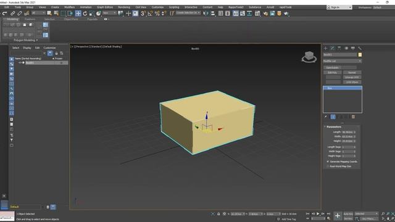The height and width of the screenshot is (222, 395).
Task: Activate the Select and Scale tool
Action: point(92,14)
